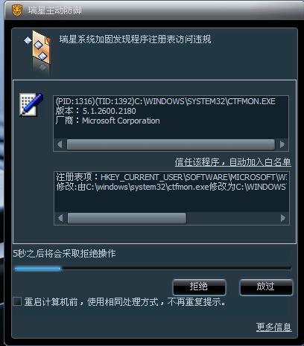Screen dimensions: 304x346
Task: Click the registry details horizontal scrollbar thumb
Action: pos(127,218)
